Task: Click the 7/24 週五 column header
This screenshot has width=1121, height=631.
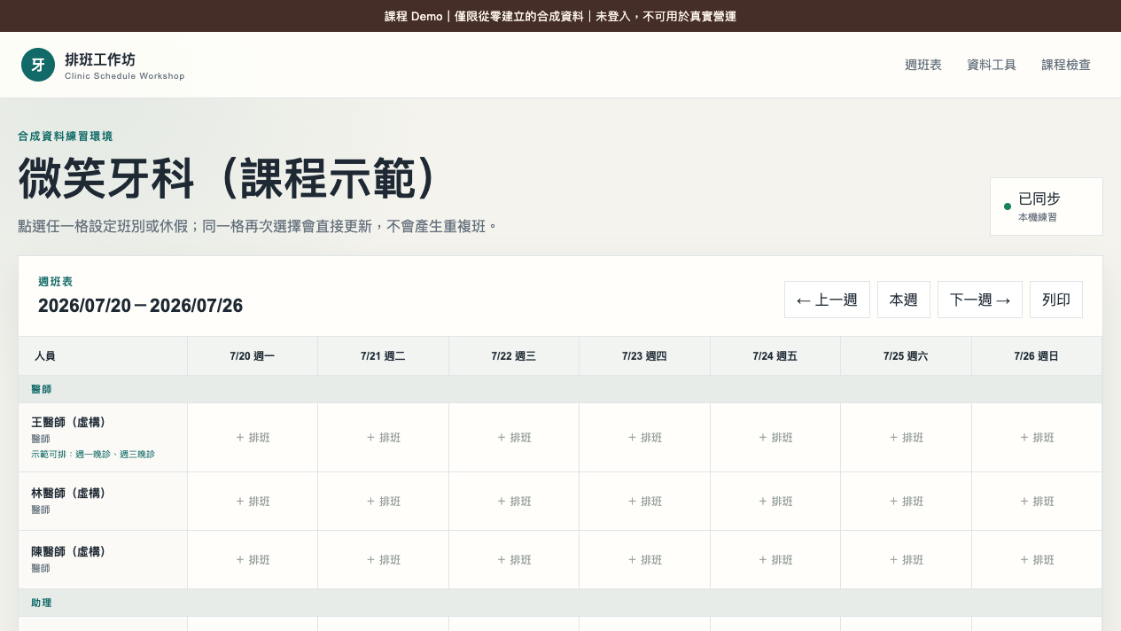Action: point(775,356)
